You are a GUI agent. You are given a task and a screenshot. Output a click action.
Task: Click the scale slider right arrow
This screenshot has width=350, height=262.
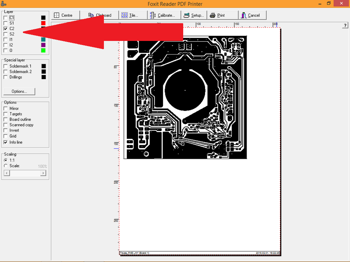coord(43,173)
